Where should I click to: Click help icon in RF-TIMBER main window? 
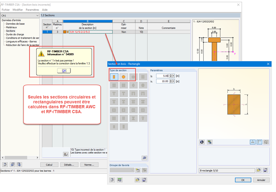pyautogui.click(x=5, y=165)
